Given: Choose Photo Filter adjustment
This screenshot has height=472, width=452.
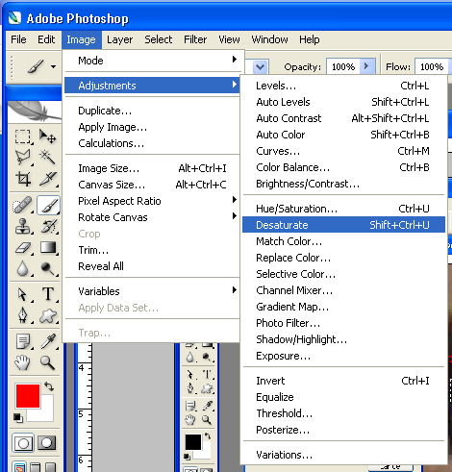Looking at the screenshot, I should coord(343,323).
